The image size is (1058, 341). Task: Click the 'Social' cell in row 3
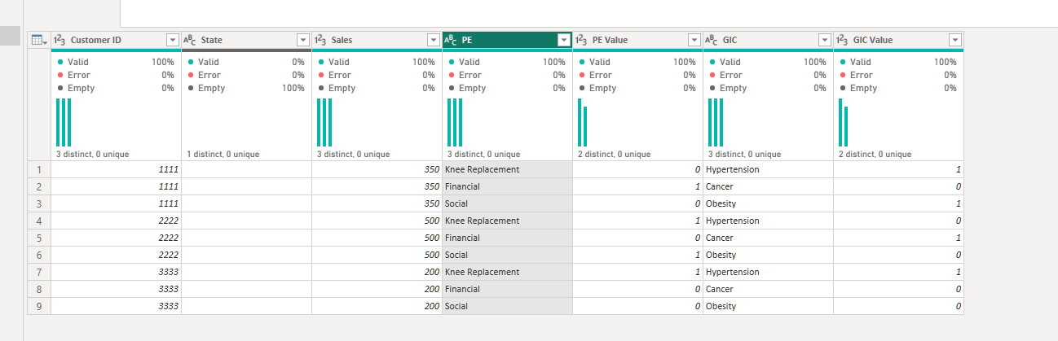507,203
